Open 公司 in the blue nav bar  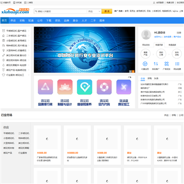click(x=40, y=20)
